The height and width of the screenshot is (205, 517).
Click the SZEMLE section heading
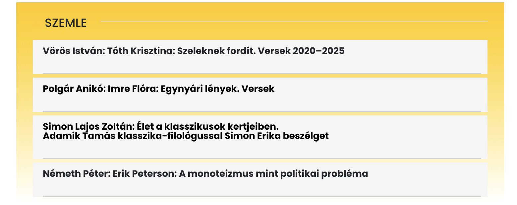coord(66,23)
